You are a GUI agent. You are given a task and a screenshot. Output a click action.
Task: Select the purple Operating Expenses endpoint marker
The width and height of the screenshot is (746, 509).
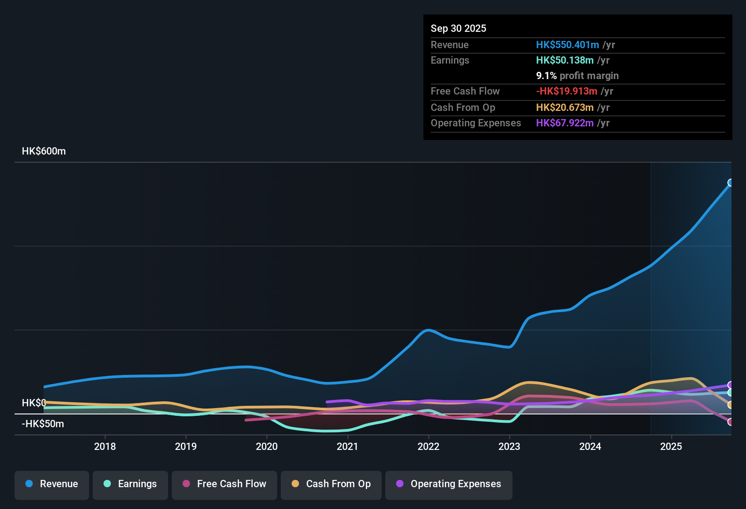(x=731, y=385)
